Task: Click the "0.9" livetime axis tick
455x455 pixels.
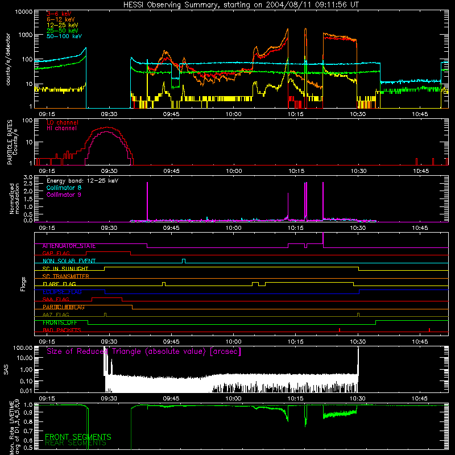Action: click(x=28, y=412)
